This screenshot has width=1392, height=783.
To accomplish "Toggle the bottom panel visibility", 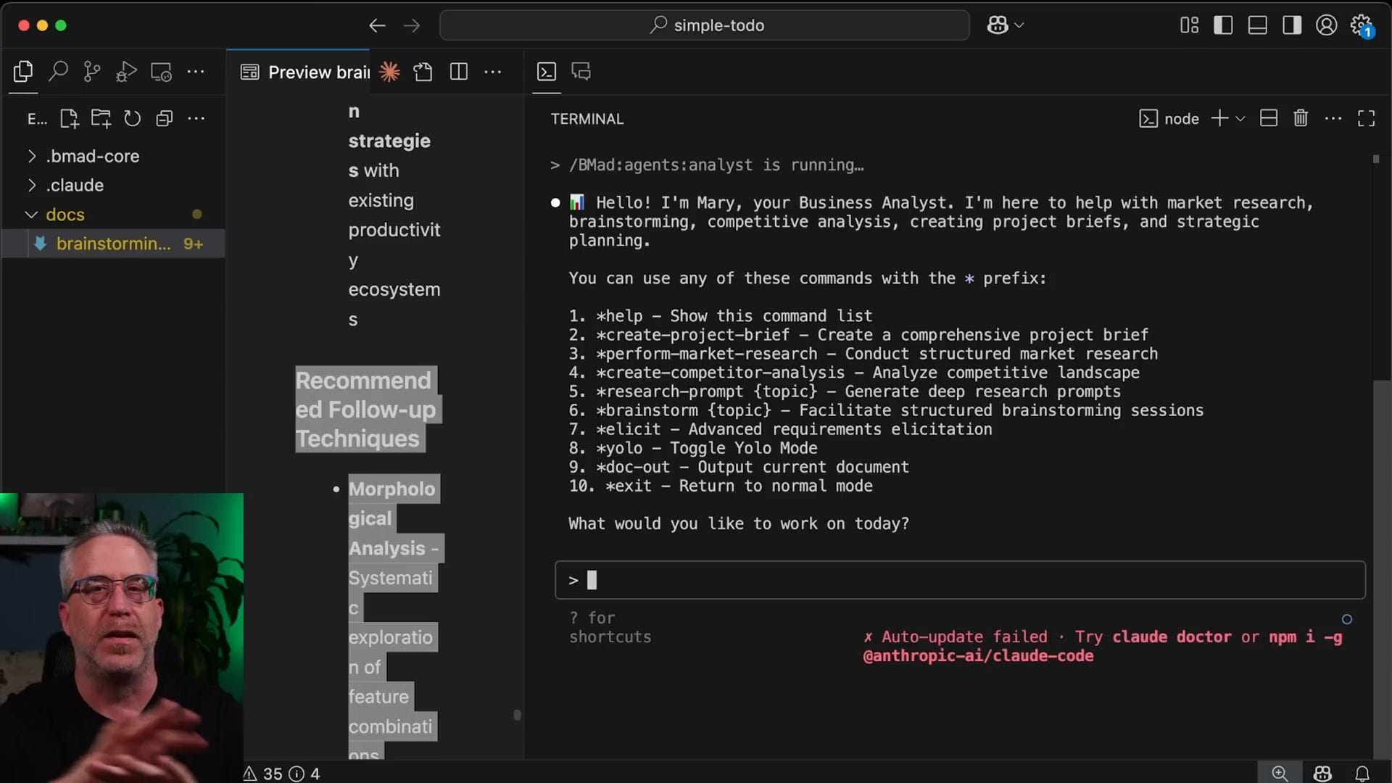I will click(x=1257, y=25).
